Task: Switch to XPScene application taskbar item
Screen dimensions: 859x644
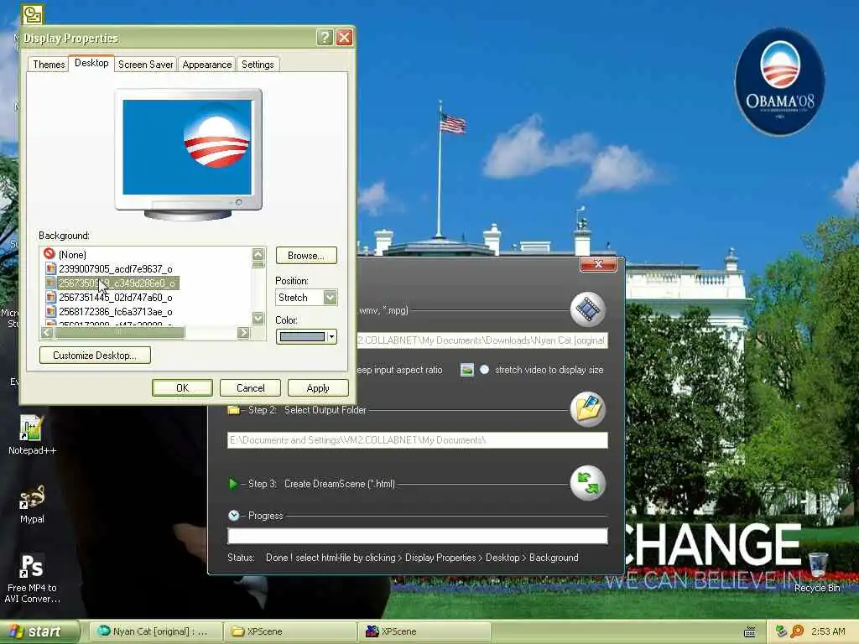Action: click(424, 631)
